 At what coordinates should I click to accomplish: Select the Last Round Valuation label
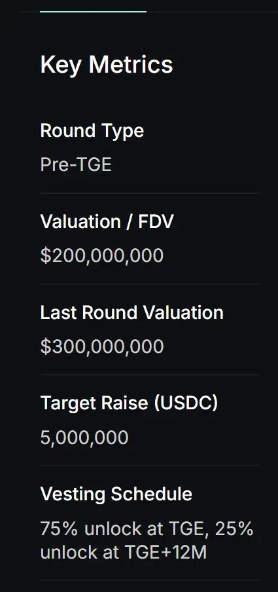pos(131,312)
